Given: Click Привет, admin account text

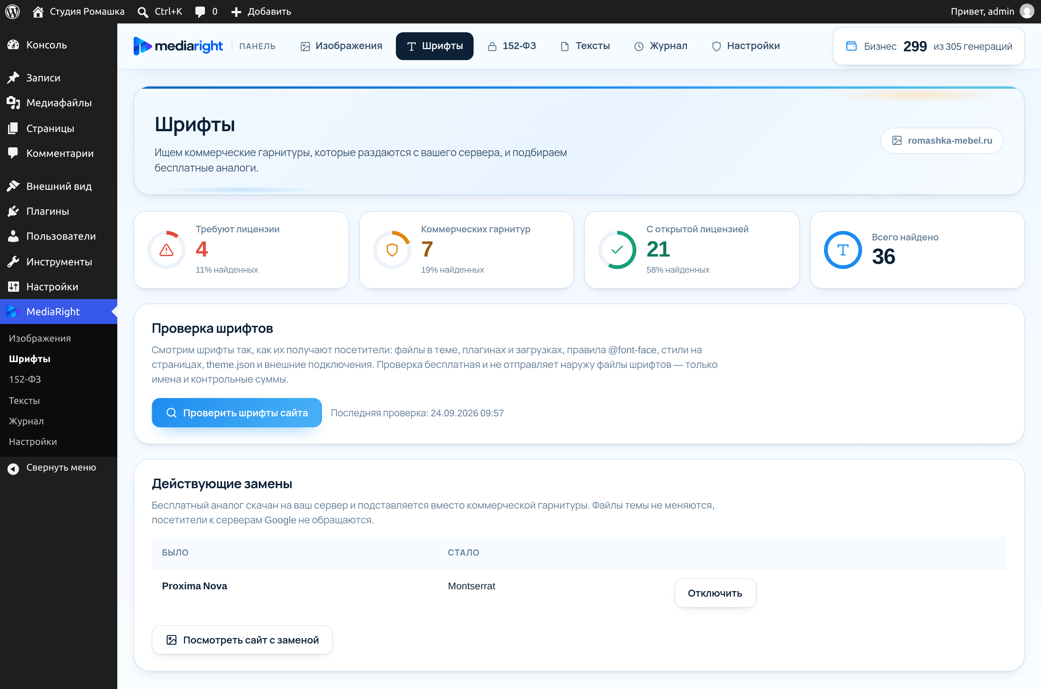Looking at the screenshot, I should [982, 11].
